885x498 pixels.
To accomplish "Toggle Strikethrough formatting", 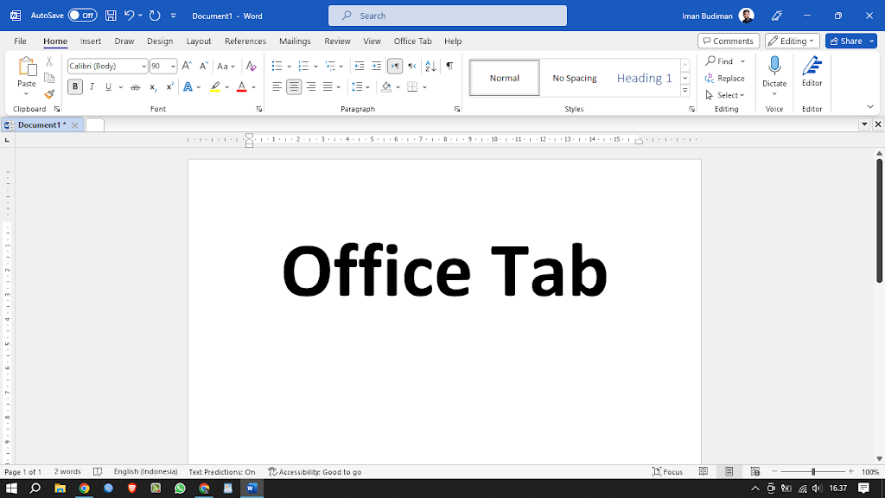I will [x=135, y=87].
